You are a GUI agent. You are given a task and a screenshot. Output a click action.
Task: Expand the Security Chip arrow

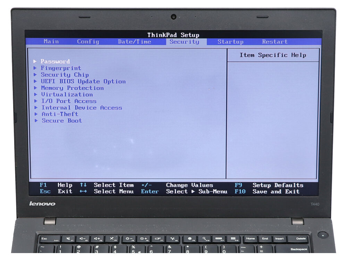tap(35, 75)
